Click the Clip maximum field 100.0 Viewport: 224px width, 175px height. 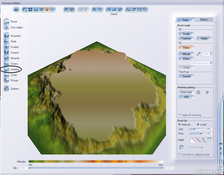click(x=170, y=168)
